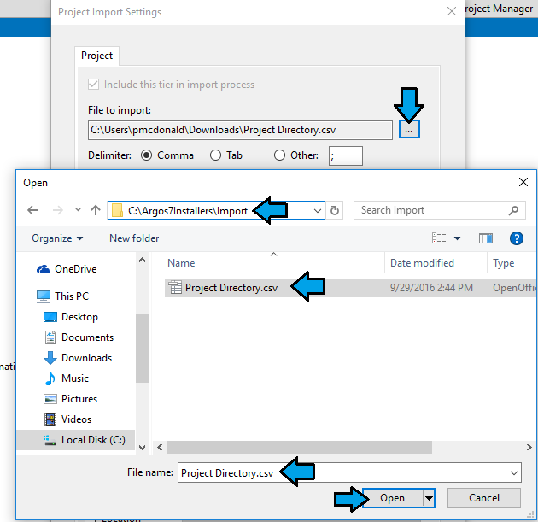Go forward in Open dialog navigation
This screenshot has width=538, height=522.
coord(58,210)
